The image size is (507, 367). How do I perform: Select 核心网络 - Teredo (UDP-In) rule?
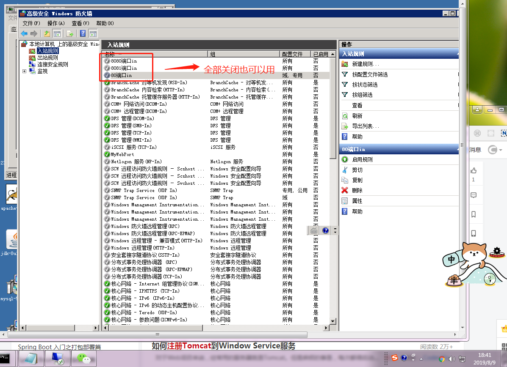click(x=144, y=312)
